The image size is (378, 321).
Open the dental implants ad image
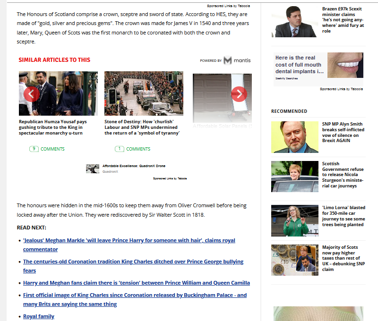[345, 65]
